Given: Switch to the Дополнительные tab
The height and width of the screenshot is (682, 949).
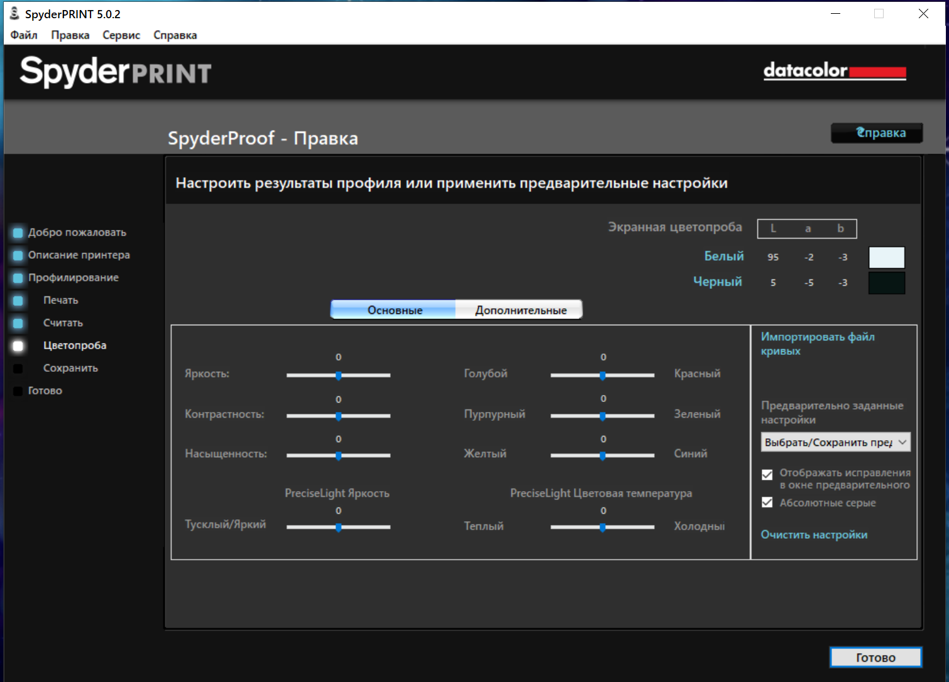Looking at the screenshot, I should coord(520,310).
